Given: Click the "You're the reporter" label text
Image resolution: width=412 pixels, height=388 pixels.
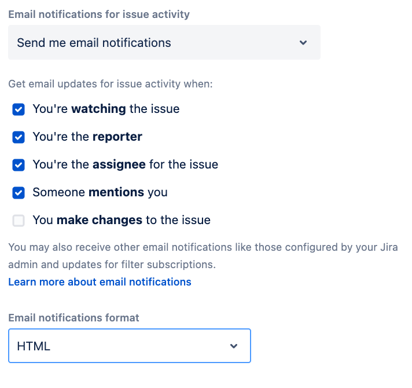Looking at the screenshot, I should tap(87, 137).
